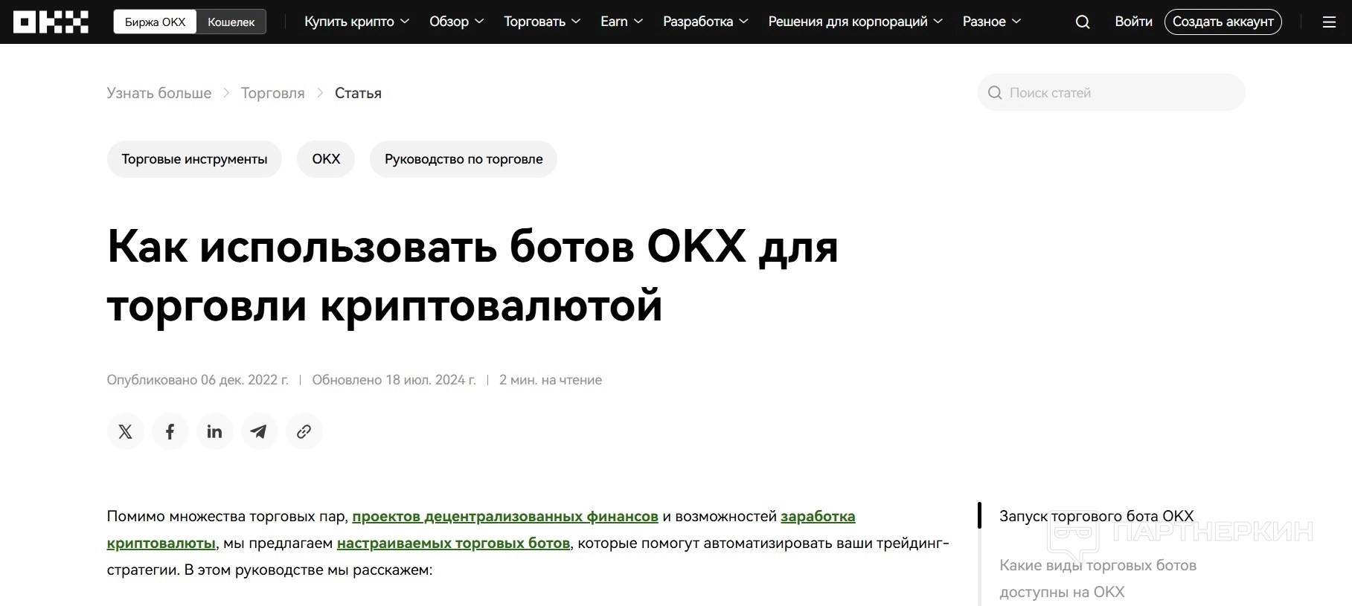Share article on Facebook

pyautogui.click(x=170, y=431)
